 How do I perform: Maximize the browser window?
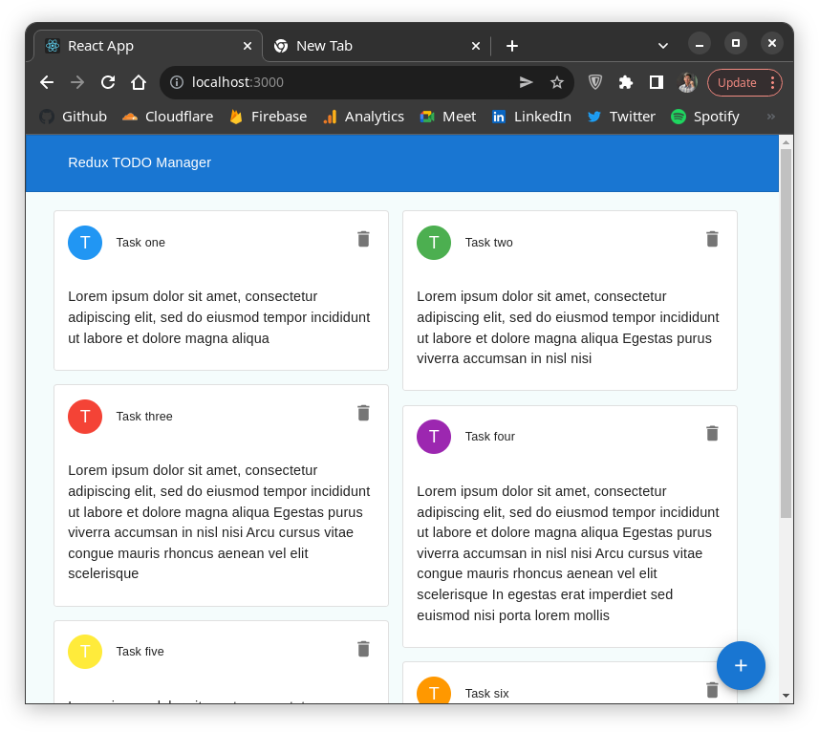(x=736, y=43)
